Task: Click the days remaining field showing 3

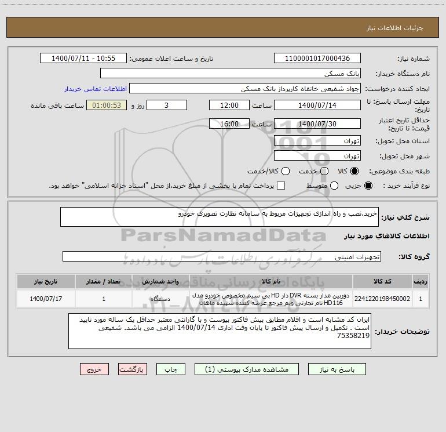Action: [x=167, y=105]
